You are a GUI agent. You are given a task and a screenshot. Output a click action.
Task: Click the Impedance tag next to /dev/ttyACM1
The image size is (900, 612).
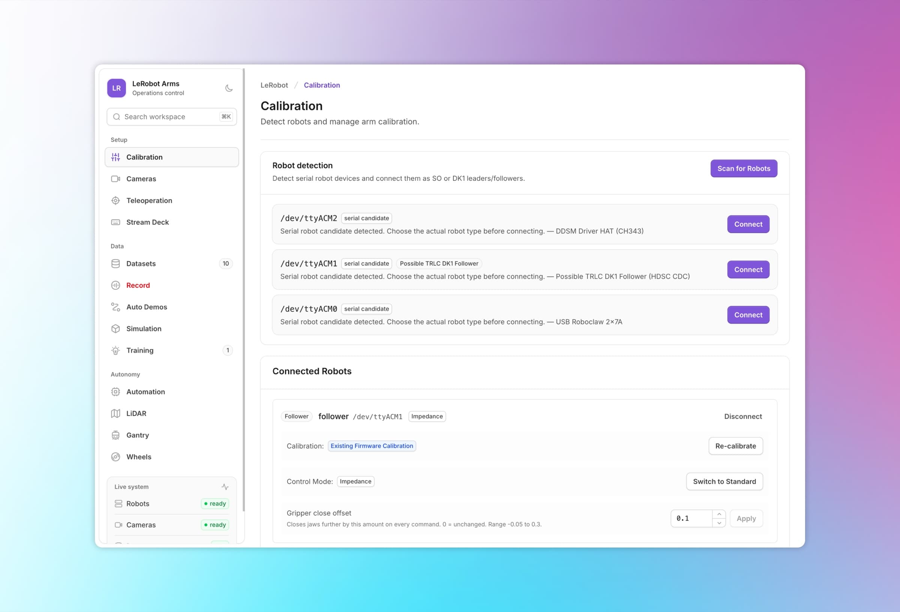click(x=427, y=416)
